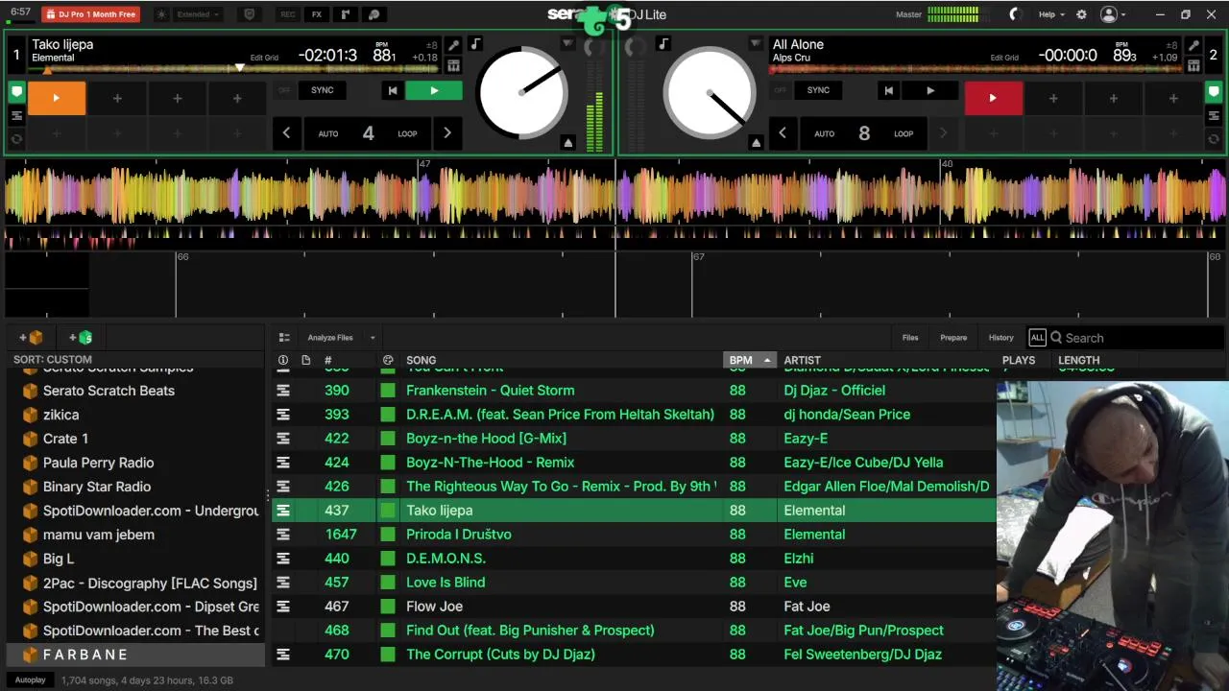Open the Files panel tab

point(910,338)
